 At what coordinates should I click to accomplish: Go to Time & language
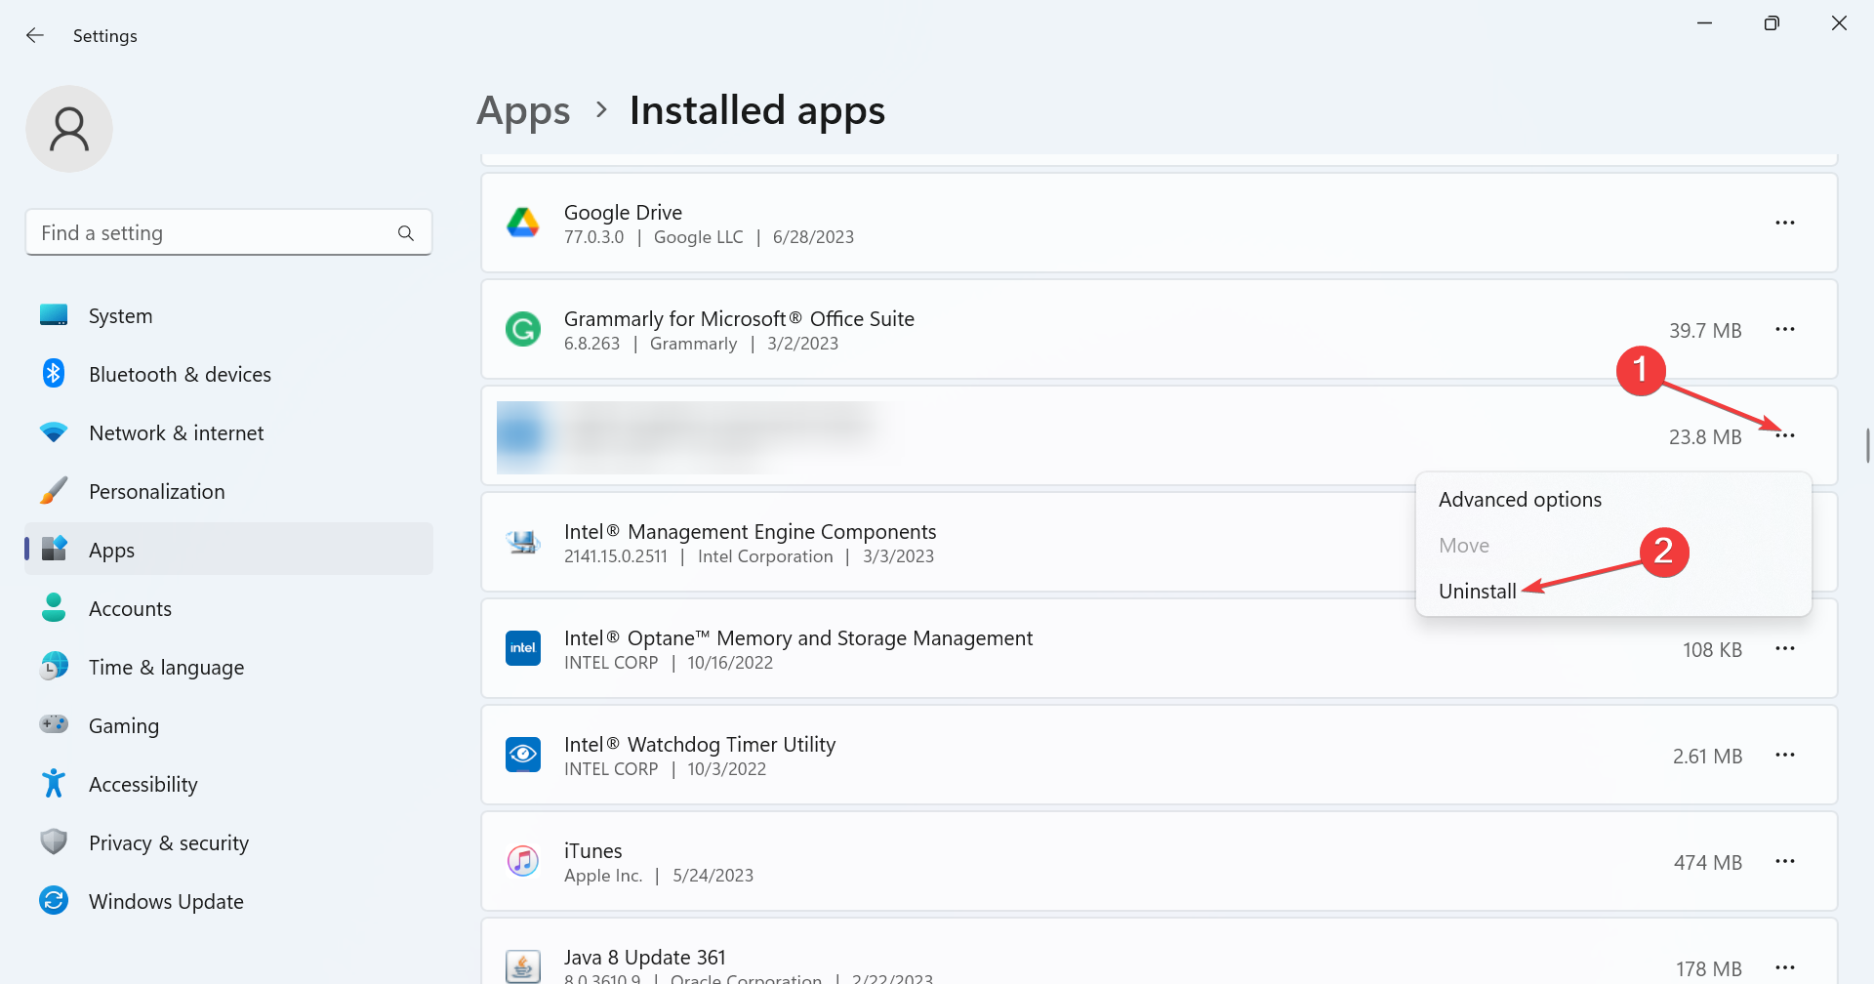[228, 667]
